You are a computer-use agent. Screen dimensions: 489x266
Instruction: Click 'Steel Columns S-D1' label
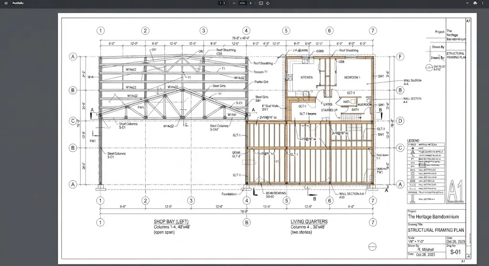click(x=128, y=126)
